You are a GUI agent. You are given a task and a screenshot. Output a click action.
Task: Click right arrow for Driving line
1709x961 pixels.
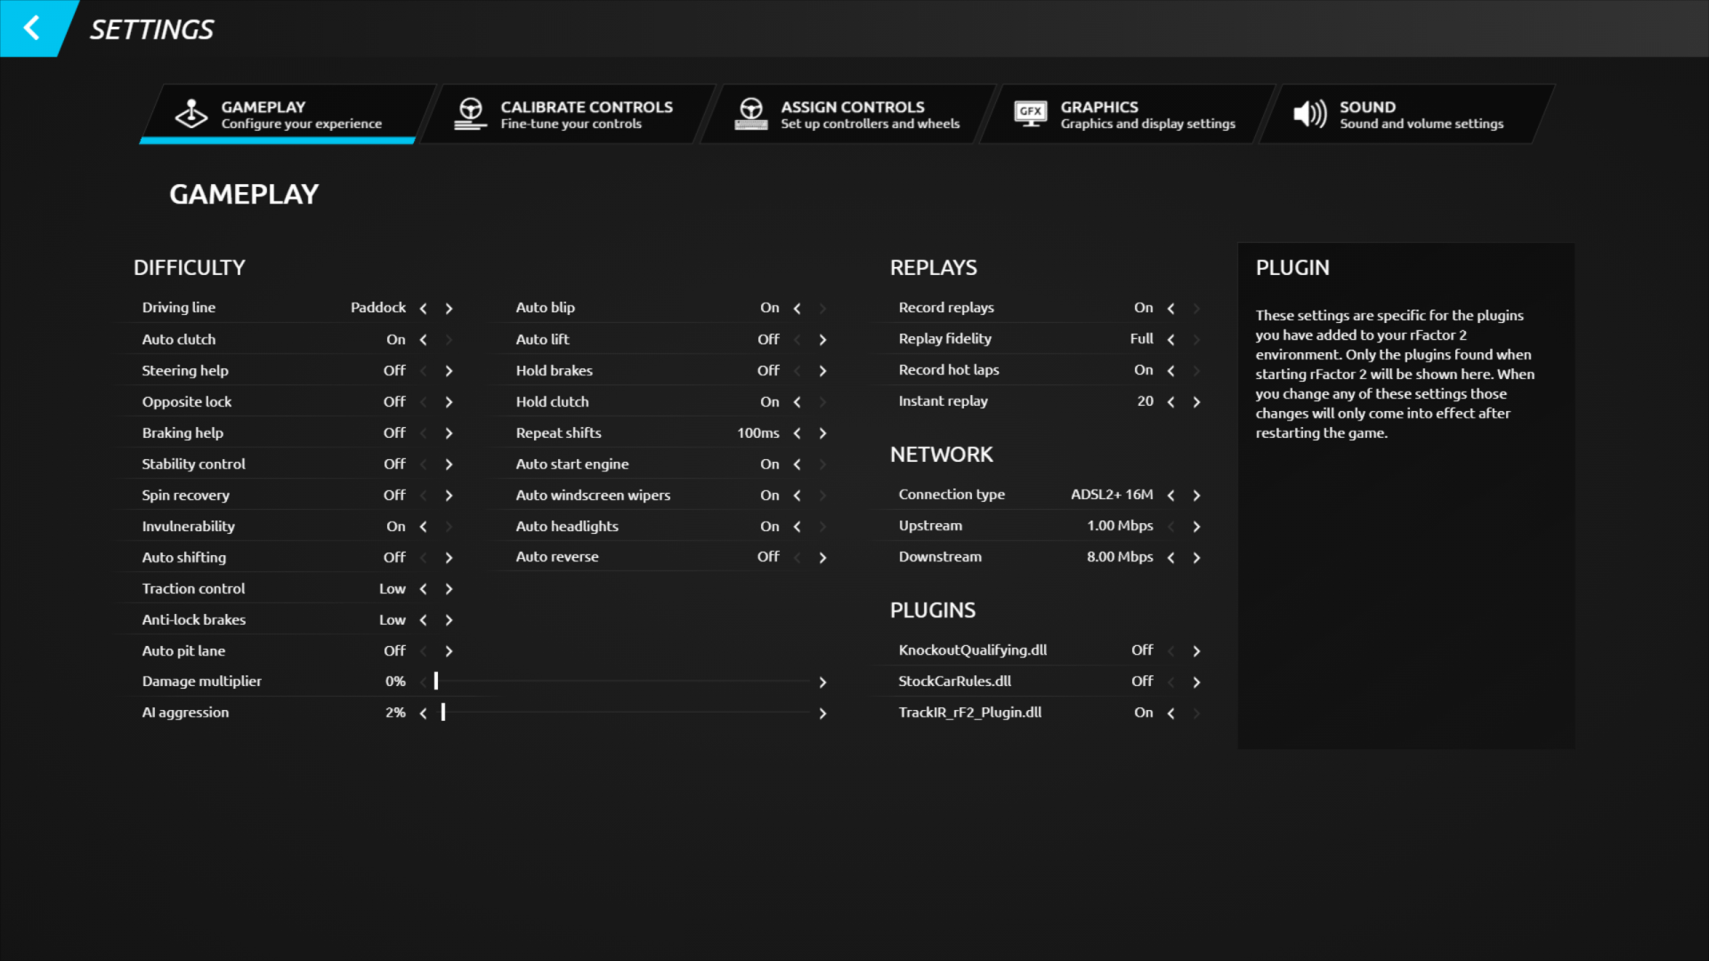[449, 308]
